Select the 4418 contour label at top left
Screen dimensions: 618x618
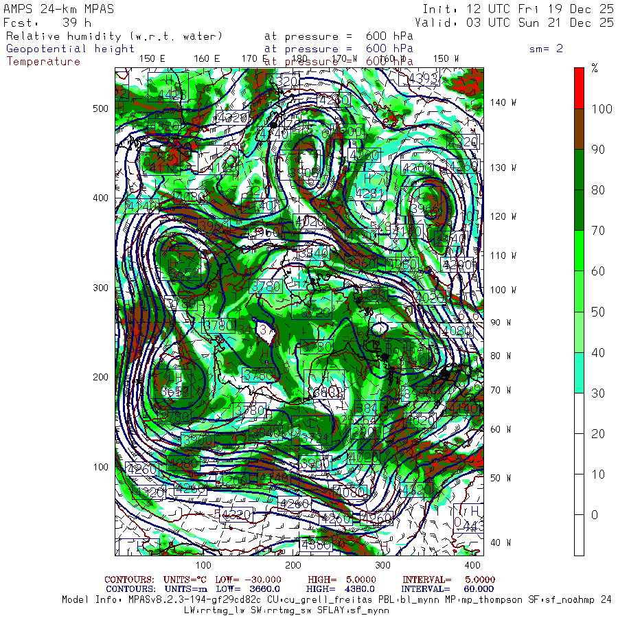[x=172, y=94]
